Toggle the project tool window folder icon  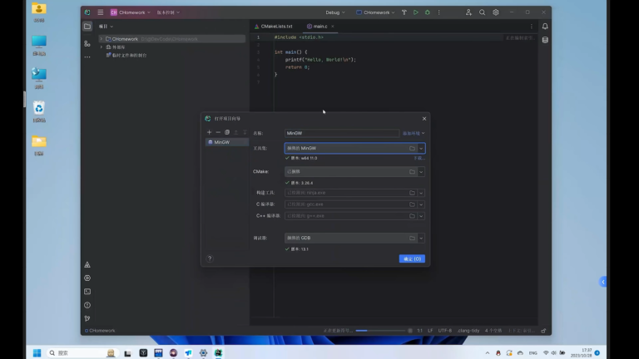pyautogui.click(x=87, y=27)
